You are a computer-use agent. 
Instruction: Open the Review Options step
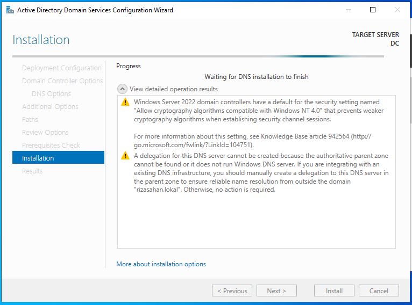click(45, 133)
